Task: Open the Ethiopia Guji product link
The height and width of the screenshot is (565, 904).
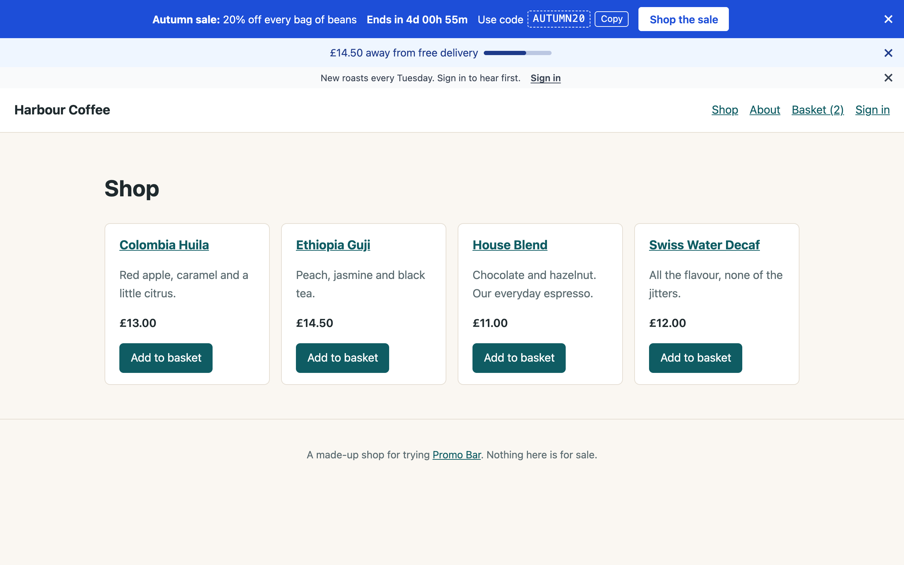Action: pyautogui.click(x=333, y=245)
